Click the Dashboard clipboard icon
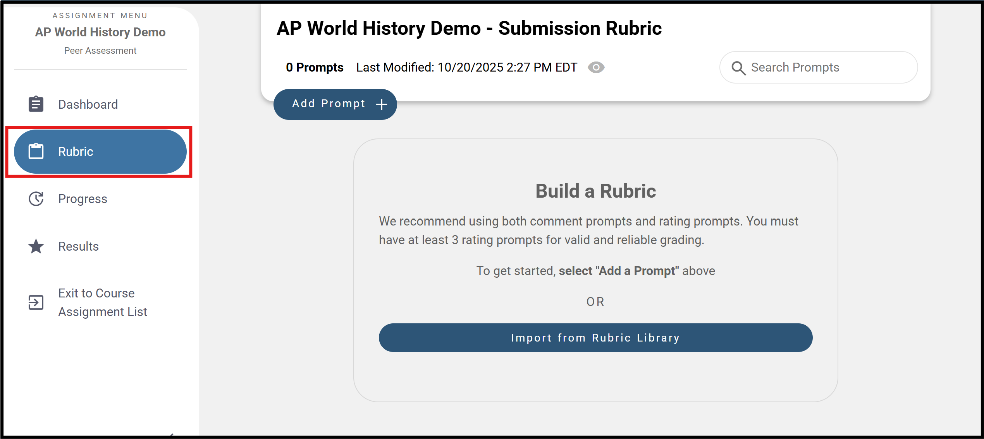The image size is (984, 439). tap(36, 104)
